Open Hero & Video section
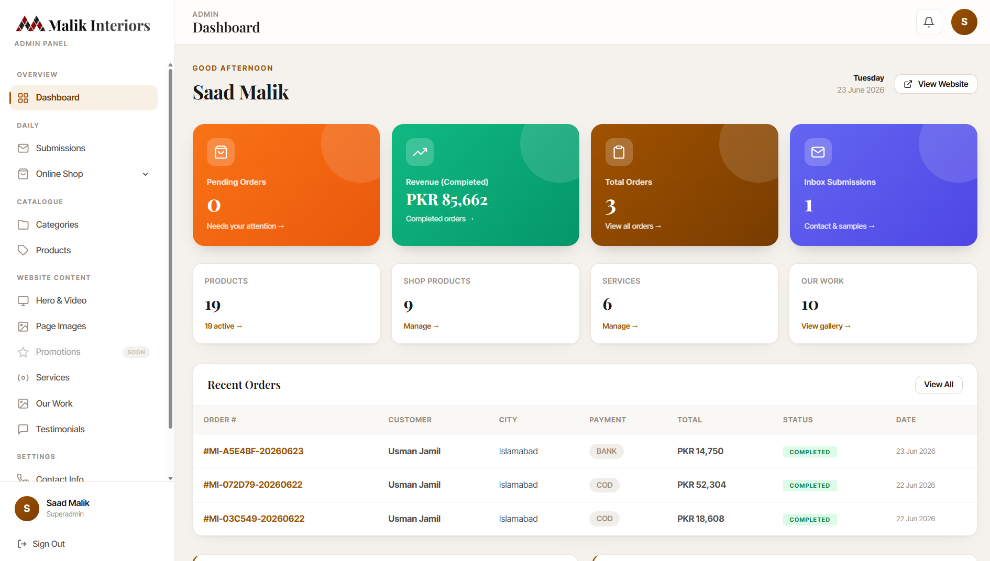Viewport: 990px width, 561px height. pos(84,300)
